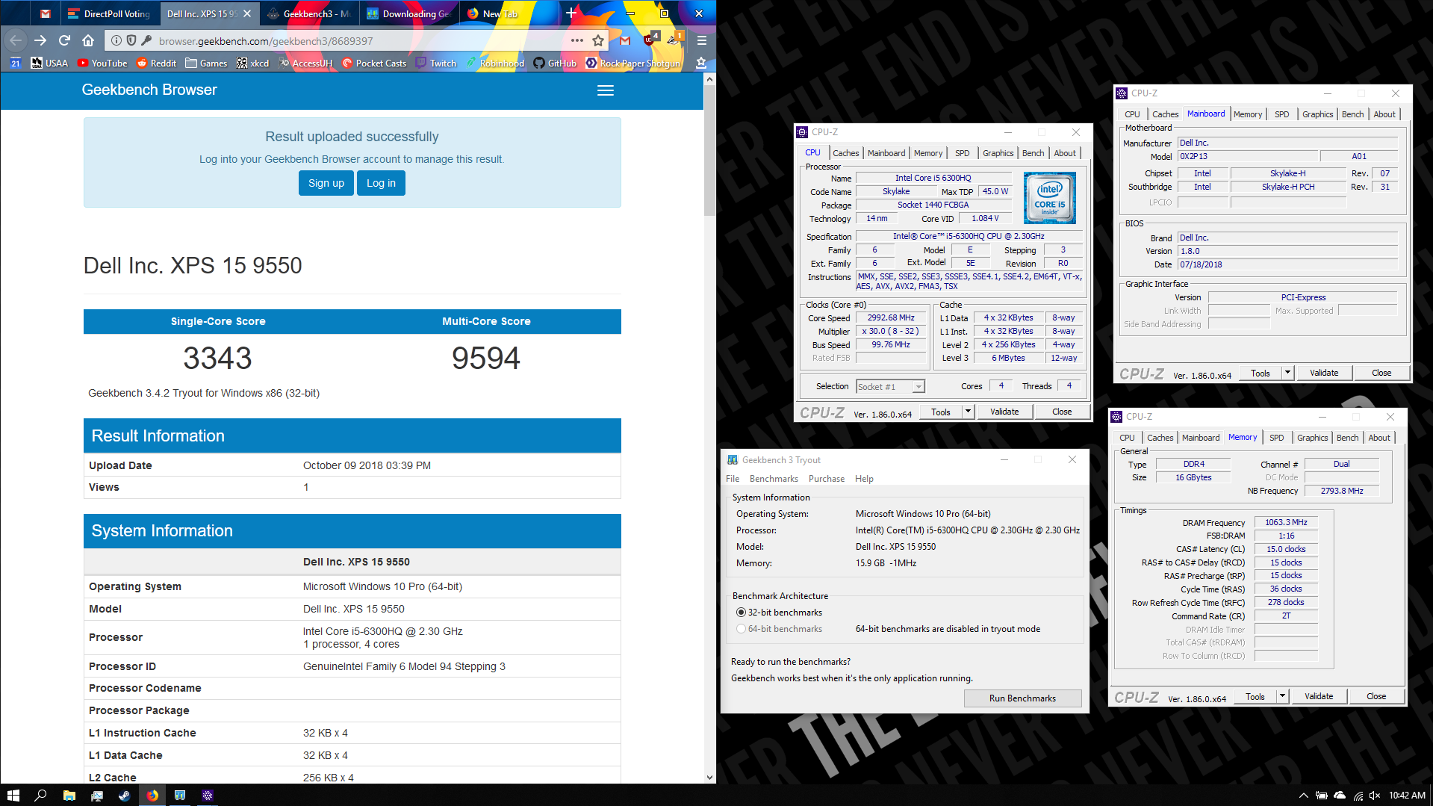Open page actions three-dot menu
The height and width of the screenshot is (806, 1433).
577,40
